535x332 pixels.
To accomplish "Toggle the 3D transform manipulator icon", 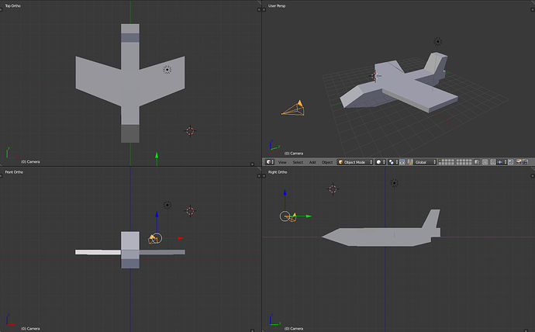I will 410,162.
